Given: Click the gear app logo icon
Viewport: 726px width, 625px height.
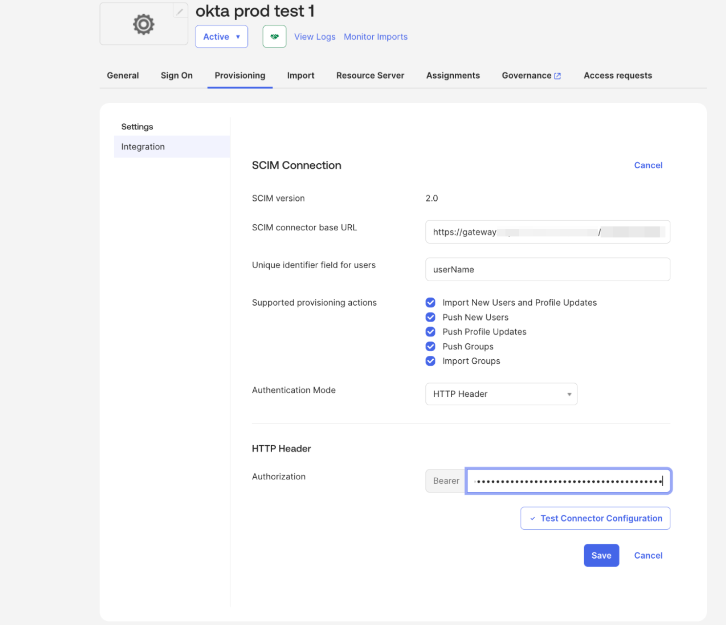Looking at the screenshot, I should 143,24.
